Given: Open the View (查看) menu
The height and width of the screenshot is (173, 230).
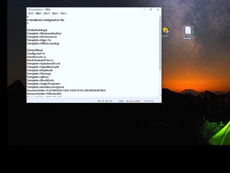Looking at the screenshot, I should [x=55, y=13].
